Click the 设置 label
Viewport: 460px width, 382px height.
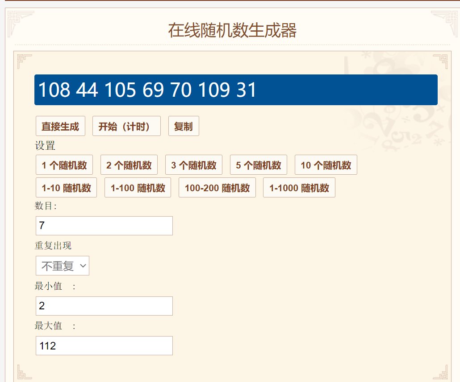45,145
